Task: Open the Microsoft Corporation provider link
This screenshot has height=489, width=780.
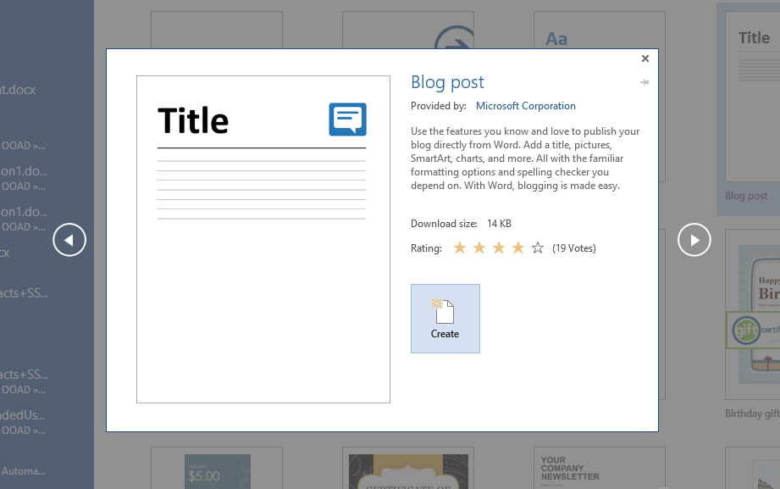Action: point(525,106)
